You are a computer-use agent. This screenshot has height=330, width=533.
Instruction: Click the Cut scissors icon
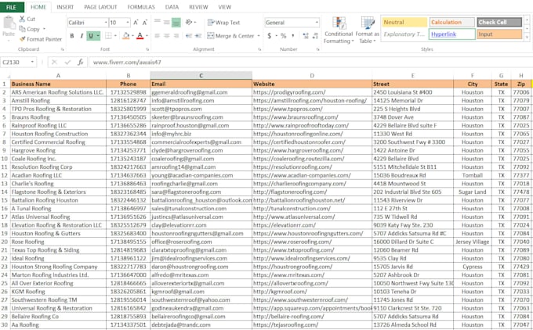[22, 19]
